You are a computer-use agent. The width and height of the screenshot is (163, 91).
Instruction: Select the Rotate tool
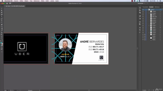click(2, 23)
